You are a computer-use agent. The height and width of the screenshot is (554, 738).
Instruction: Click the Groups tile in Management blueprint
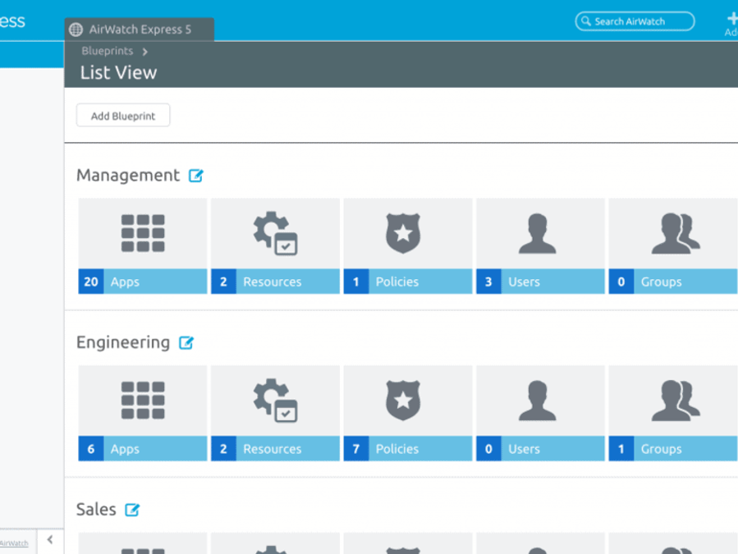click(x=673, y=234)
